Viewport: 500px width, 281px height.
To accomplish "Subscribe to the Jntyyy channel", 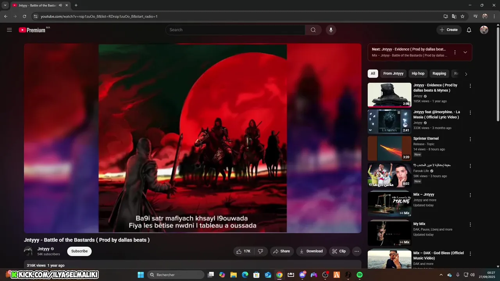I will 79,251.
